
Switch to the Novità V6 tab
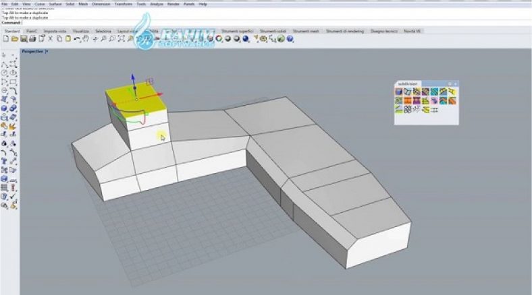tap(412, 31)
